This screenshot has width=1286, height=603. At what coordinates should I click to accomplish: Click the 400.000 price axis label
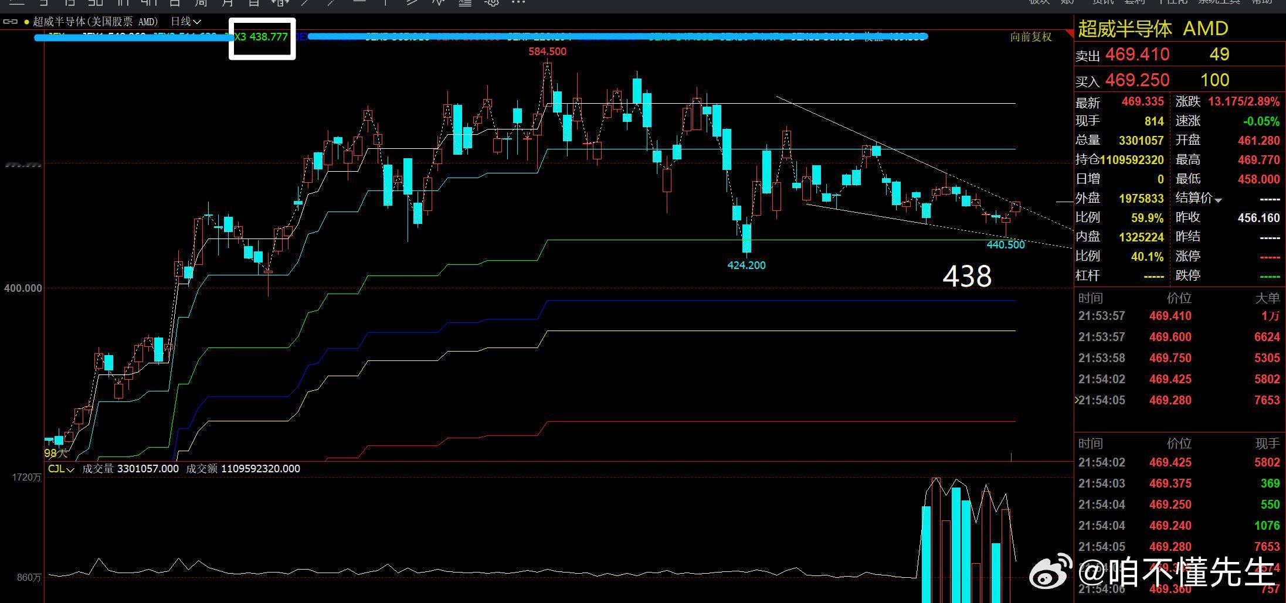point(23,288)
